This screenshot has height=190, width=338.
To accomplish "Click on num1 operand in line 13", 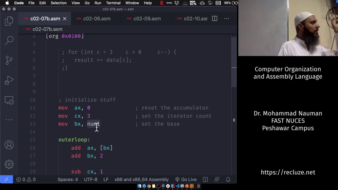I will tap(93, 124).
